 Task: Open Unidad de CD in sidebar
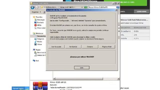tap(41, 55)
